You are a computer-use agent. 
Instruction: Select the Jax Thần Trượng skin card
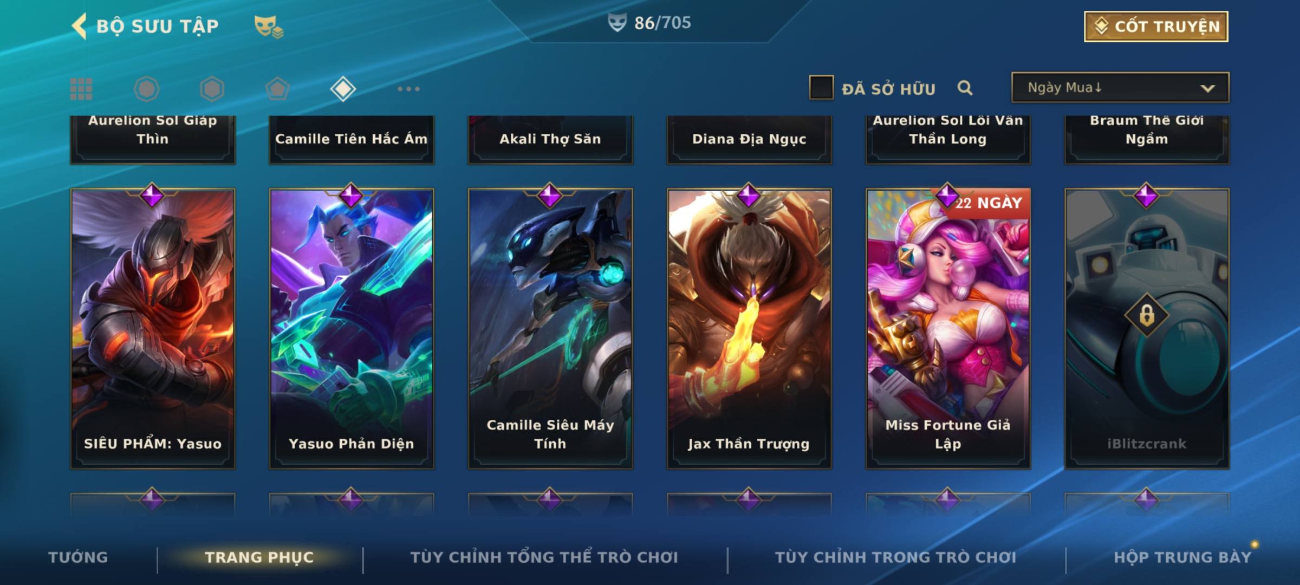[749, 328]
